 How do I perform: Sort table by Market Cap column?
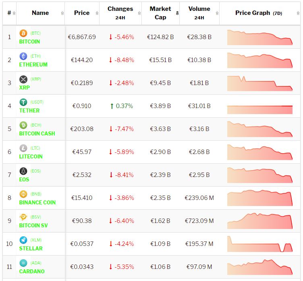coord(160,13)
